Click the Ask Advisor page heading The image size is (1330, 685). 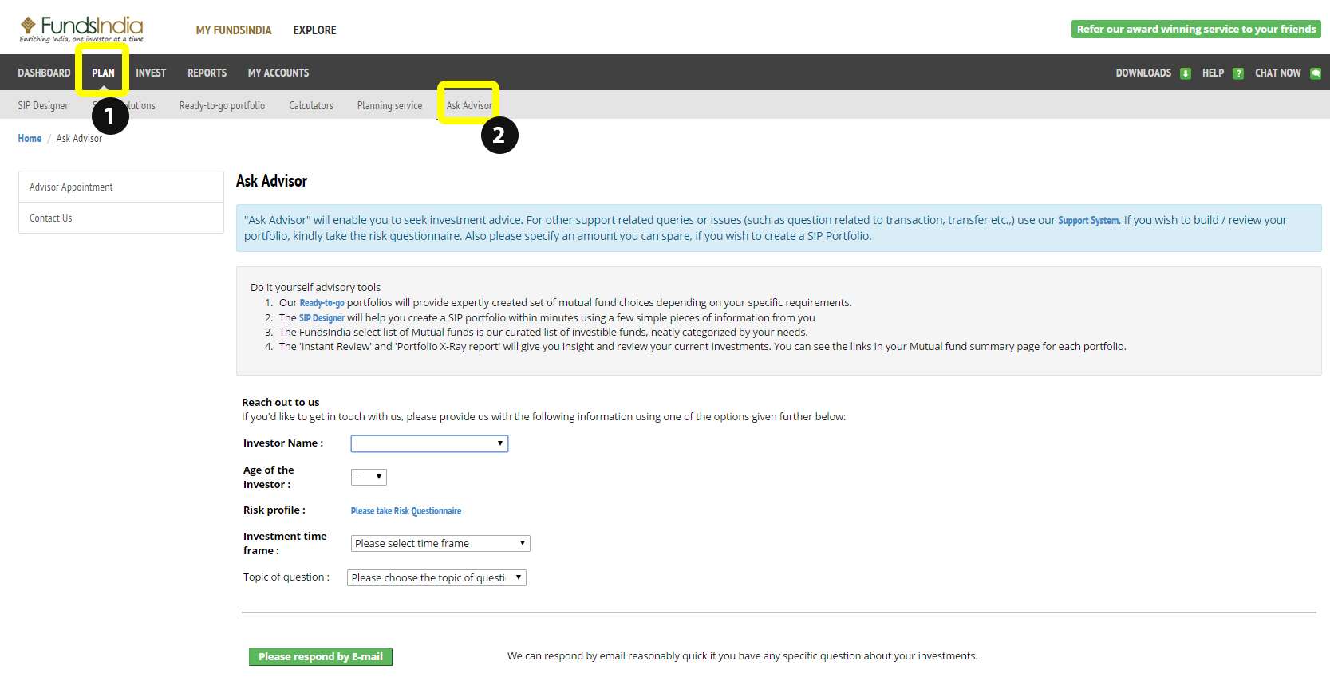[271, 181]
